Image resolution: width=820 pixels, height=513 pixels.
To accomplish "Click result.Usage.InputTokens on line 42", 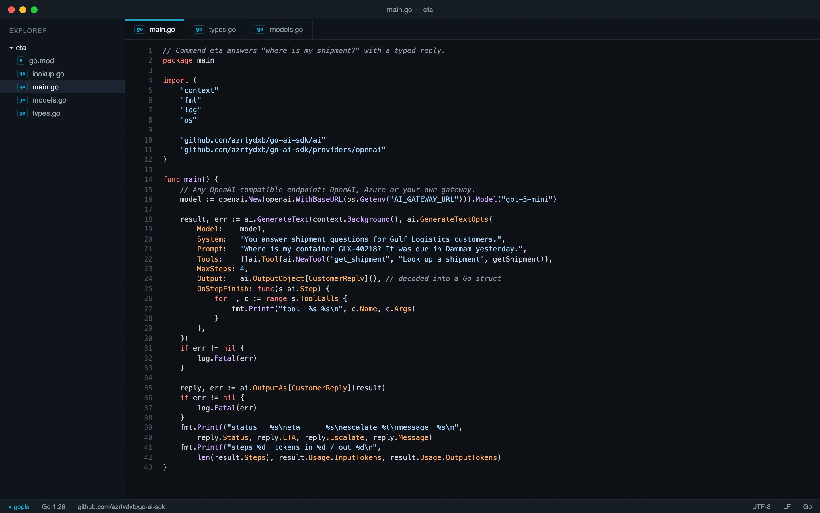I will (x=330, y=458).
